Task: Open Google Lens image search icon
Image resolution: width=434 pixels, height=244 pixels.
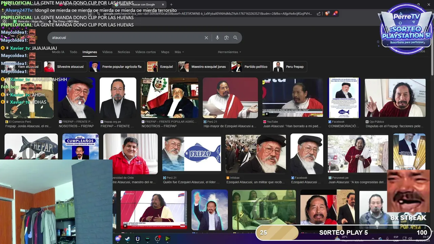Action: [x=226, y=38]
